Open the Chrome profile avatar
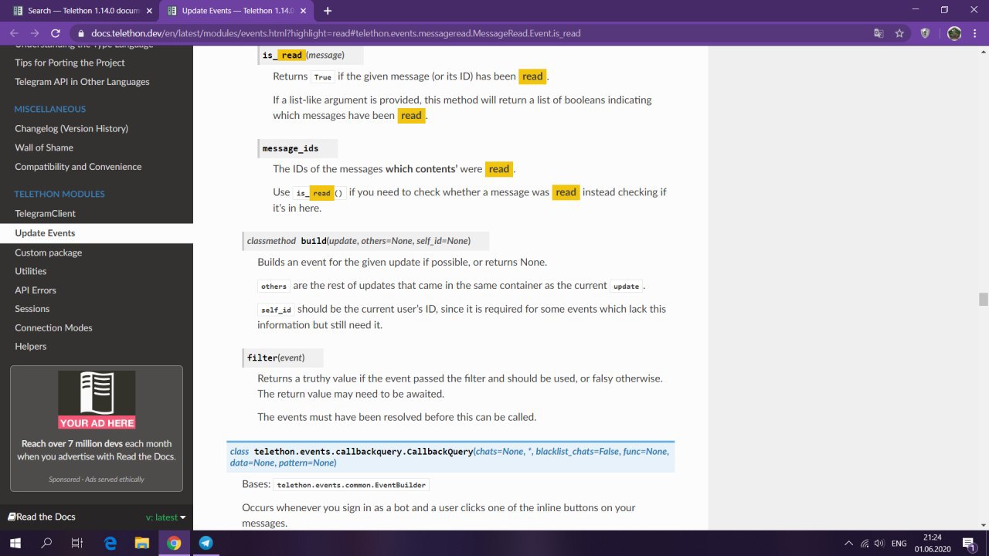Image resolution: width=989 pixels, height=556 pixels. (954, 33)
